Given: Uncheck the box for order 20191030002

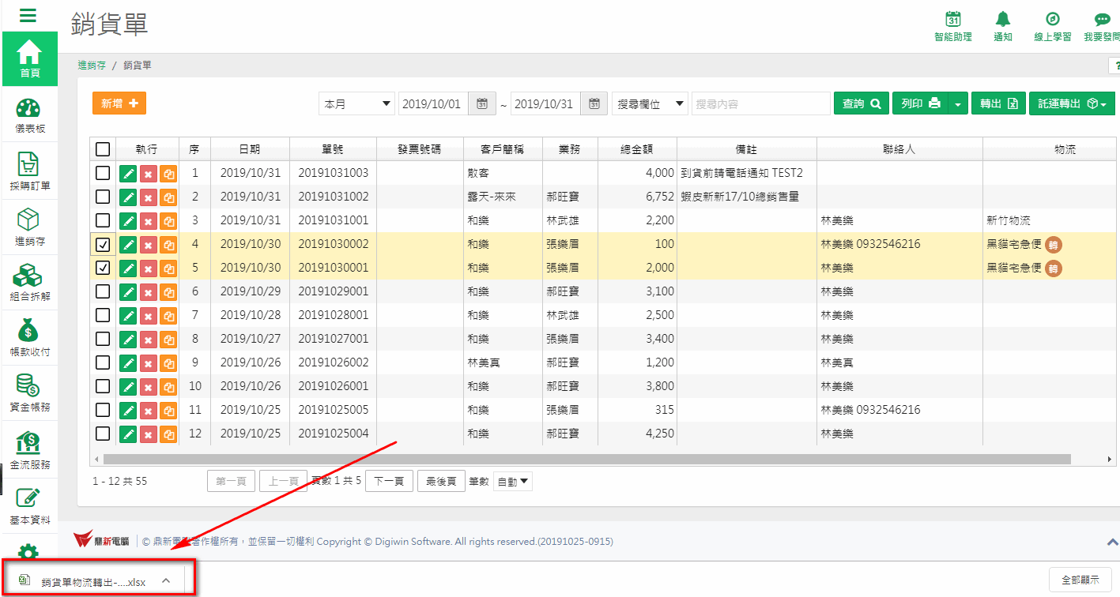Looking at the screenshot, I should (x=103, y=244).
